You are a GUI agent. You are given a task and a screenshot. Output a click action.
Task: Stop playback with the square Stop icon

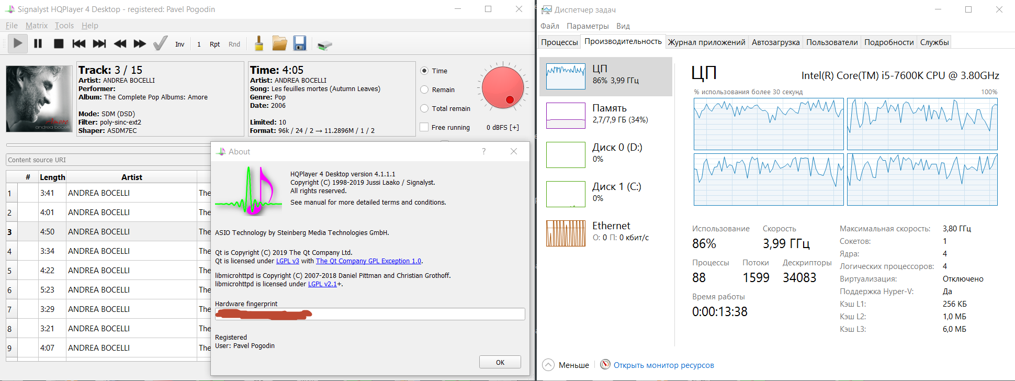coord(59,43)
